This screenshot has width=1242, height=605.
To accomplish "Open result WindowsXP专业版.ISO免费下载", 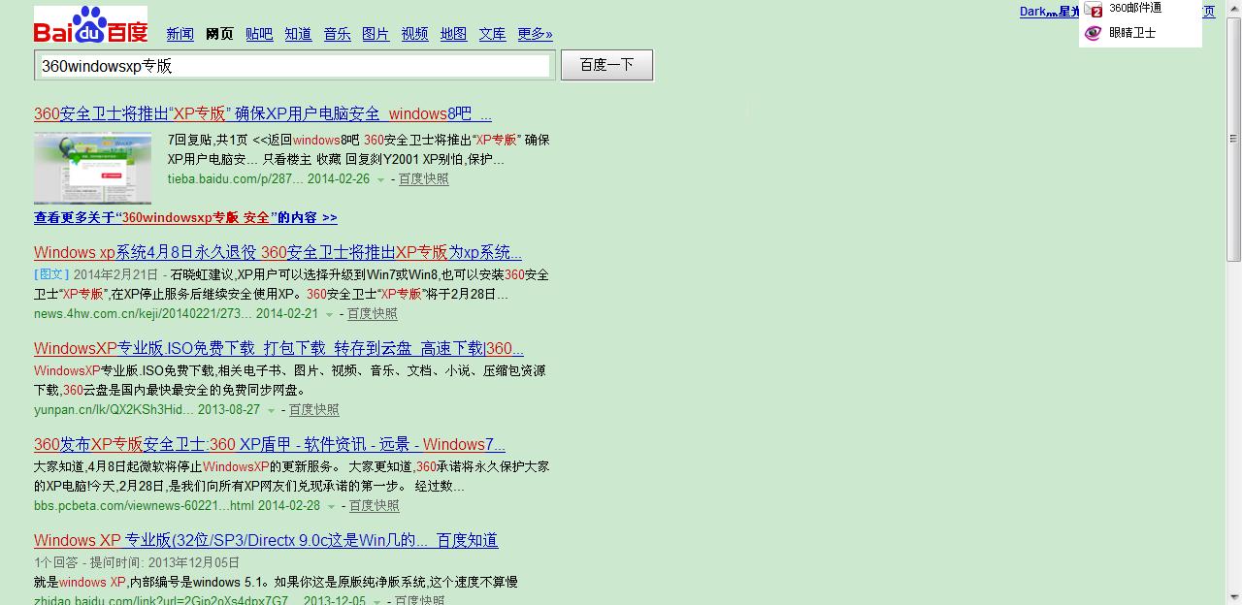I will click(x=278, y=348).
